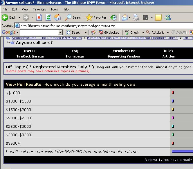Click the 69 blocked popup blocker button
The image size is (193, 169).
tap(109, 33)
